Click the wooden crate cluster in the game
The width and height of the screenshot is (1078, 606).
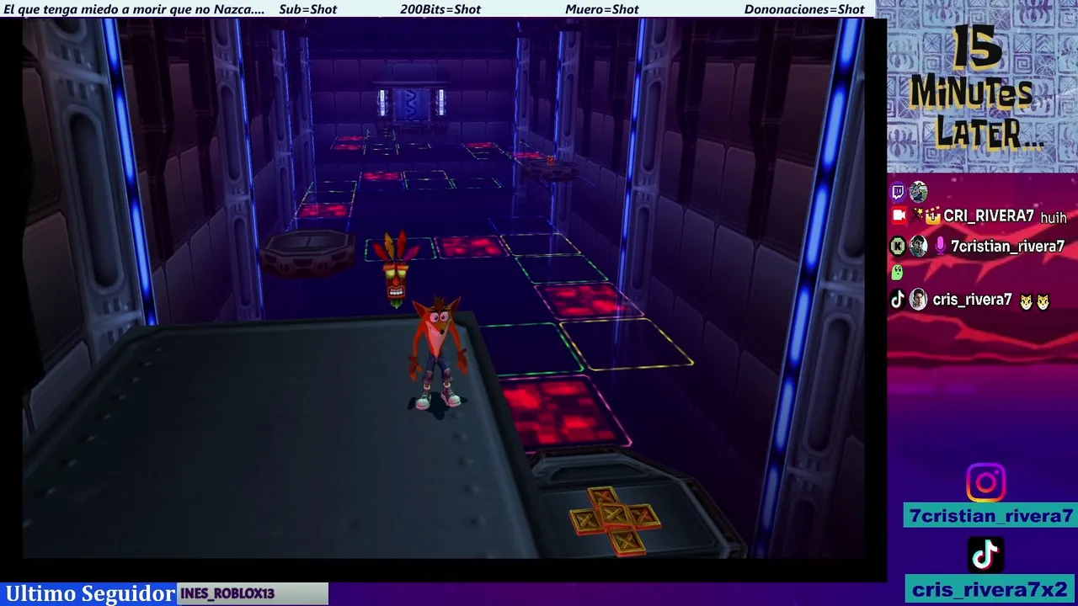point(616,521)
